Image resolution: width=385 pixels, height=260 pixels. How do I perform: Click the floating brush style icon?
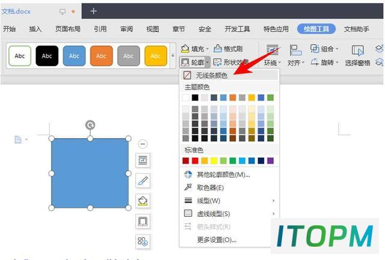pyautogui.click(x=143, y=181)
